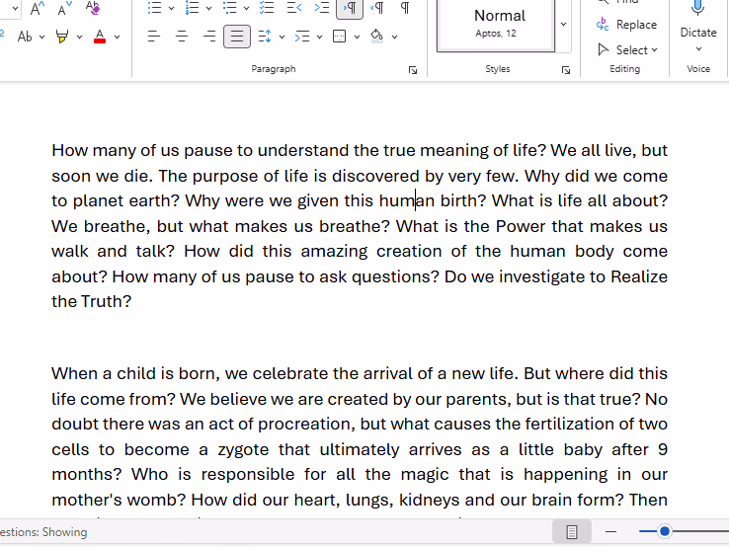
Task: Insert a checklist
Action: click(x=267, y=8)
